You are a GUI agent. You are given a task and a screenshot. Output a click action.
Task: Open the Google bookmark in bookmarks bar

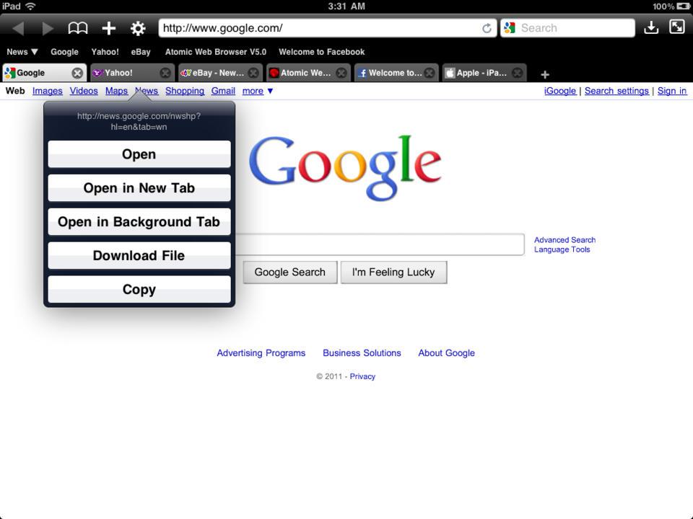coord(64,52)
